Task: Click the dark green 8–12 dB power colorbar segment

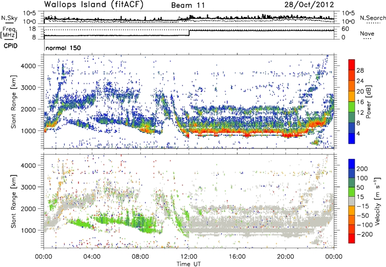Action: pos(352,118)
